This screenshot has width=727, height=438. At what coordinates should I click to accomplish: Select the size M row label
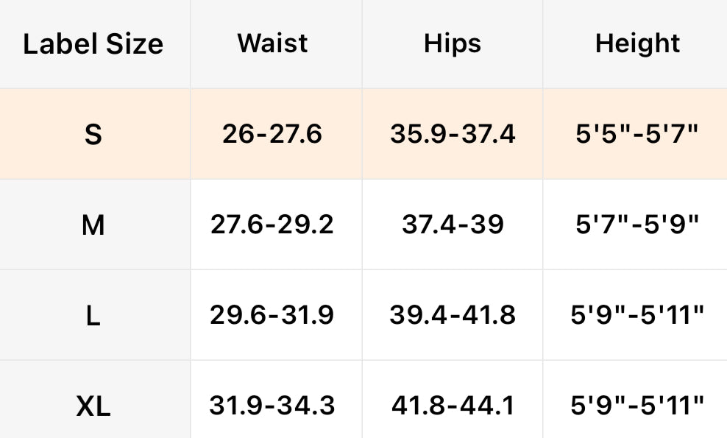(93, 225)
